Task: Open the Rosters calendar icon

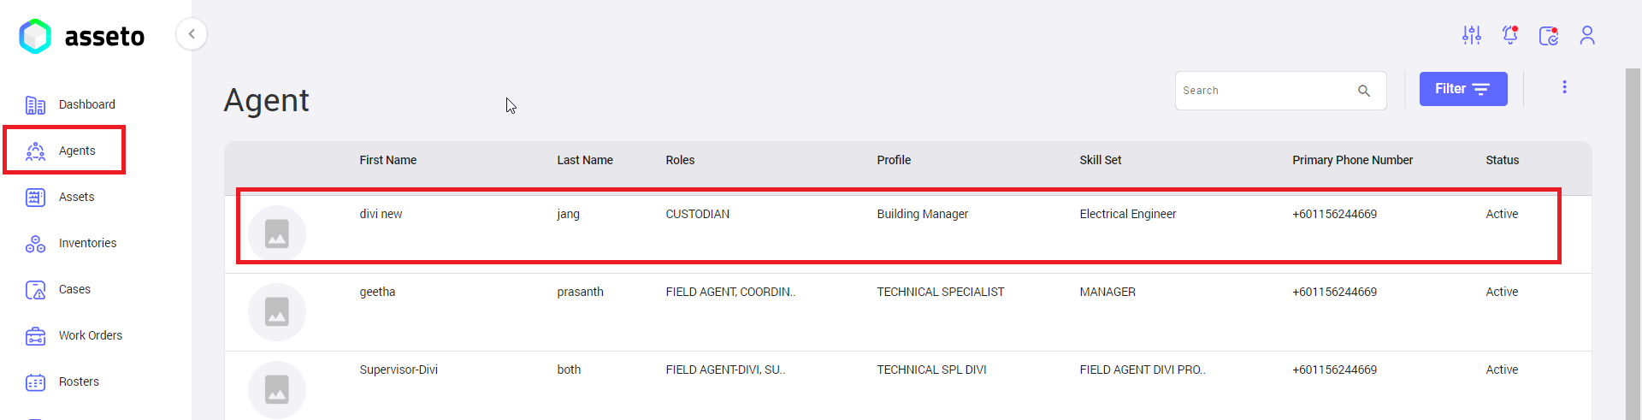Action: coord(35,382)
